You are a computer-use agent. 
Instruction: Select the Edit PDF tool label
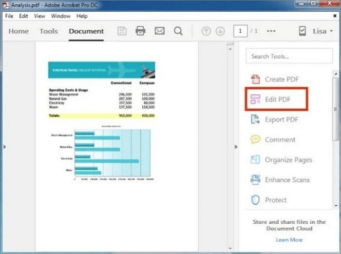[278, 99]
